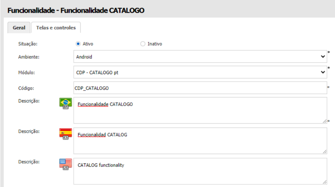The height and width of the screenshot is (187, 335).
Task: Grab the resize handle of Portuguese description
Action: [x=324, y=121]
